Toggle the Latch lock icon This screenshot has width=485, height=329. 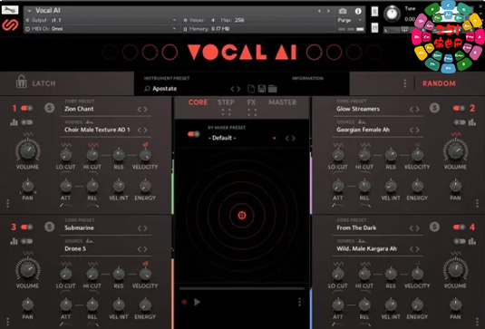point(21,82)
